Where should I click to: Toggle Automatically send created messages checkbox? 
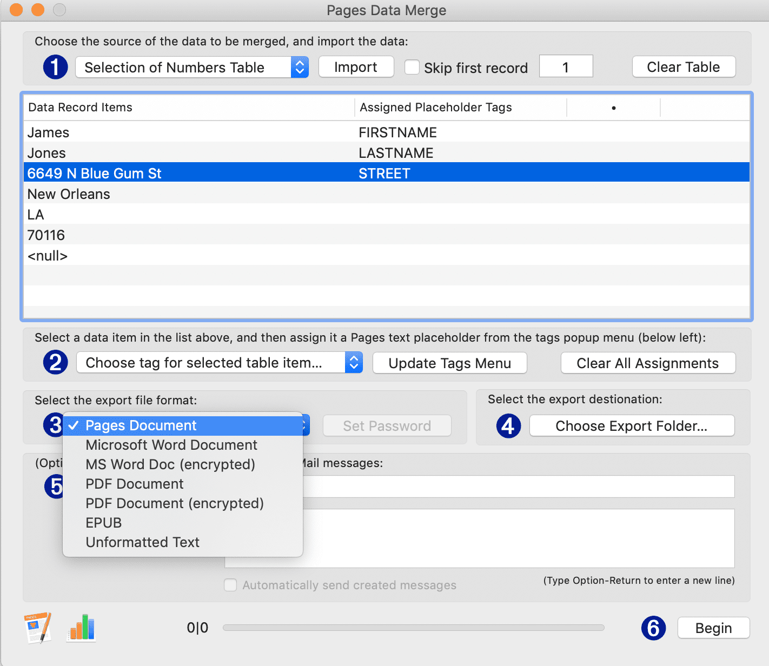point(231,585)
